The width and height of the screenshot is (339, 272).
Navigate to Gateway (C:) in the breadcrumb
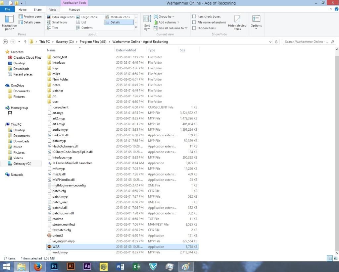[65, 42]
